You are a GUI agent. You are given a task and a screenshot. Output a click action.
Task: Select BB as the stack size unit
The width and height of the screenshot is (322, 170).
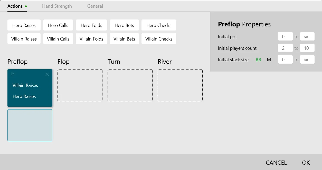[258, 60]
